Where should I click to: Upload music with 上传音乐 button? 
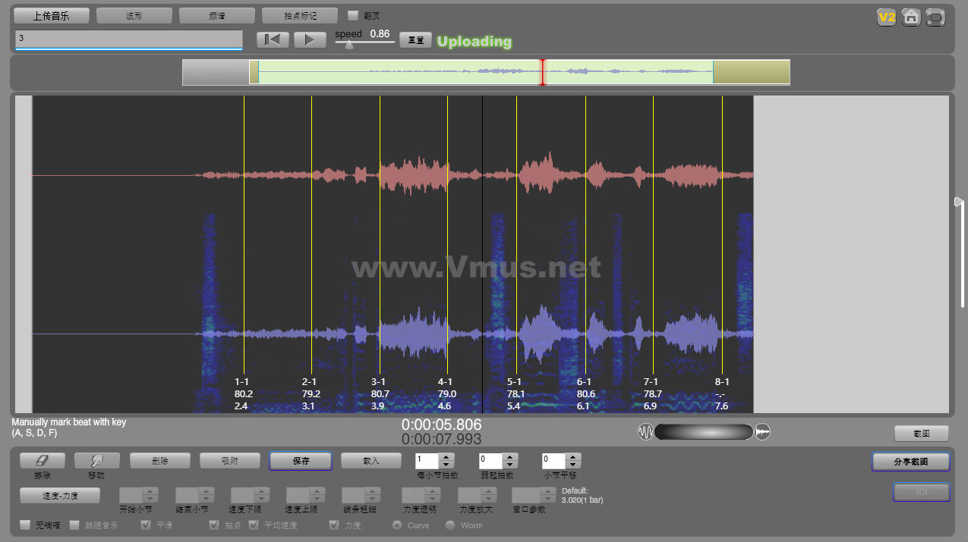[x=52, y=15]
